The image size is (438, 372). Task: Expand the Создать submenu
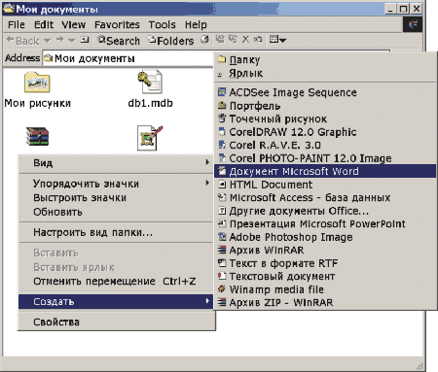(116, 301)
